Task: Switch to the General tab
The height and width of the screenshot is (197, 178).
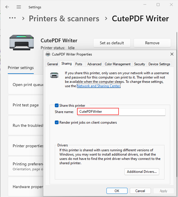Action: tap(53, 64)
